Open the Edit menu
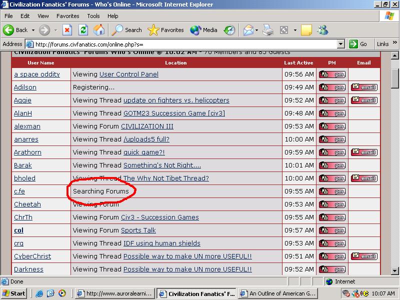This screenshot has width=400, height=300. click(25, 16)
